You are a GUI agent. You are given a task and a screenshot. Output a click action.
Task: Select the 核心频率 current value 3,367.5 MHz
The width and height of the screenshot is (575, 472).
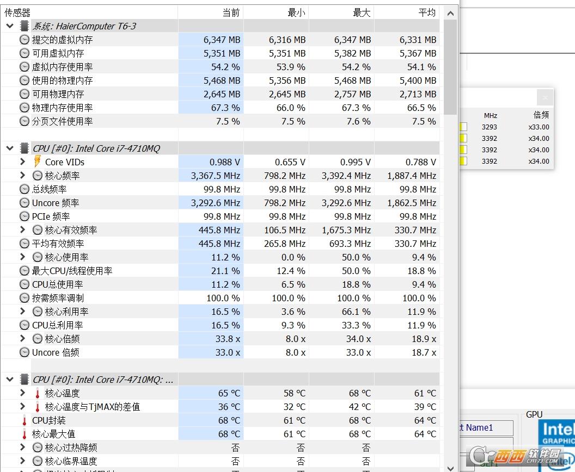point(216,176)
